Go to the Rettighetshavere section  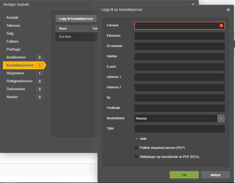pos(20,81)
